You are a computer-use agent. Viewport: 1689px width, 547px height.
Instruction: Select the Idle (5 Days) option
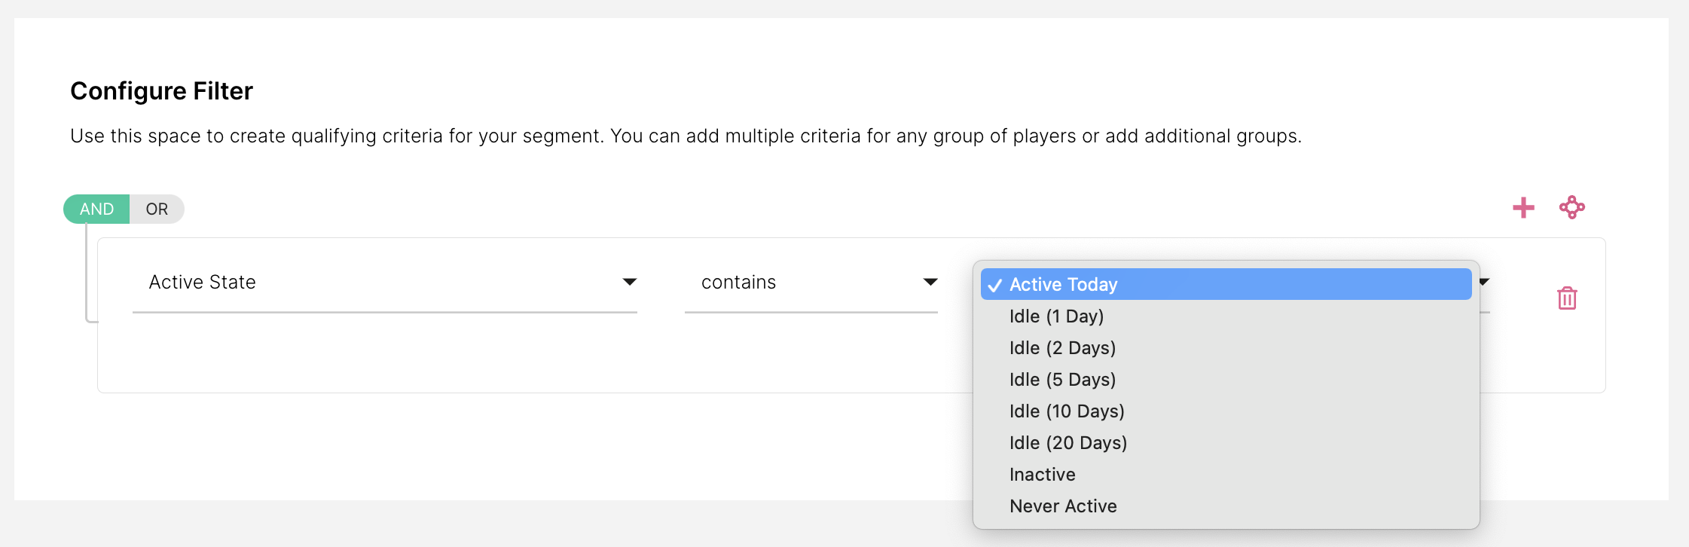[x=1062, y=380]
